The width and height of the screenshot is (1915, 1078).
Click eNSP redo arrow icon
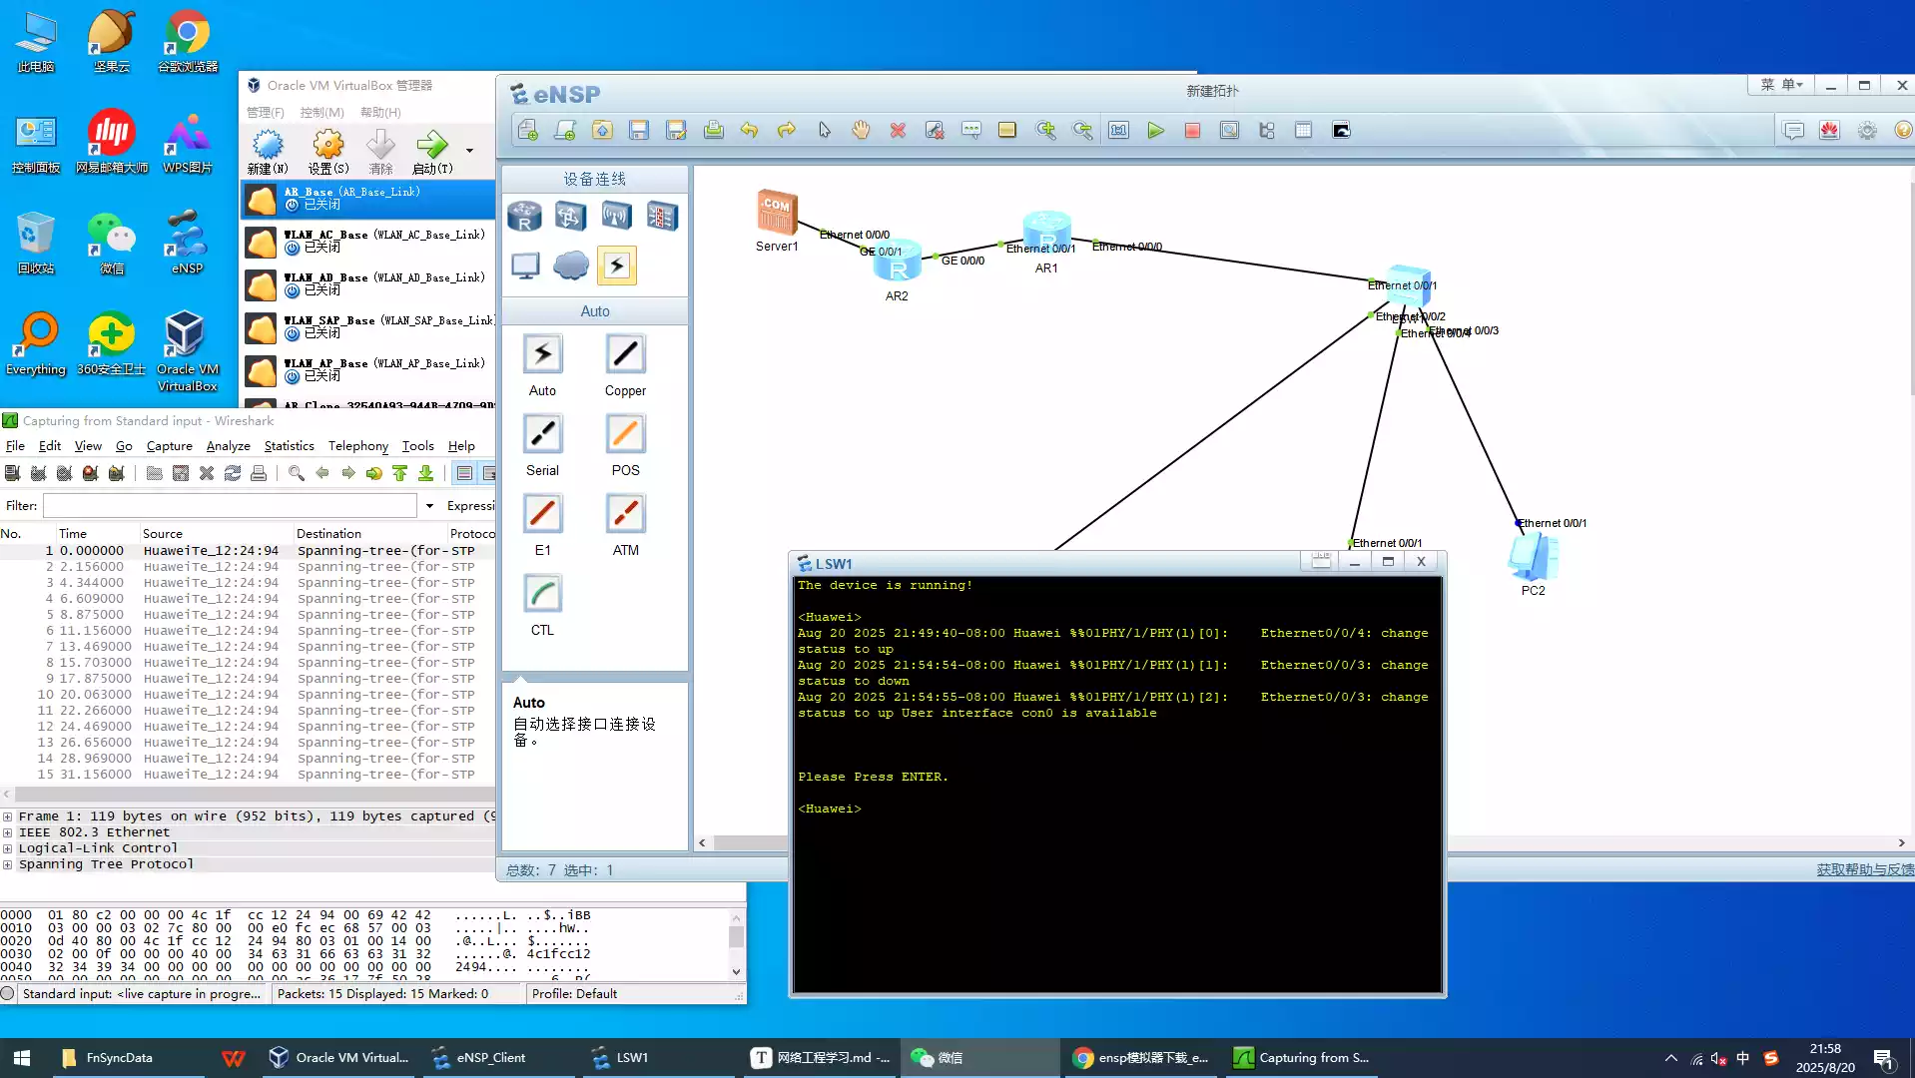coord(787,130)
